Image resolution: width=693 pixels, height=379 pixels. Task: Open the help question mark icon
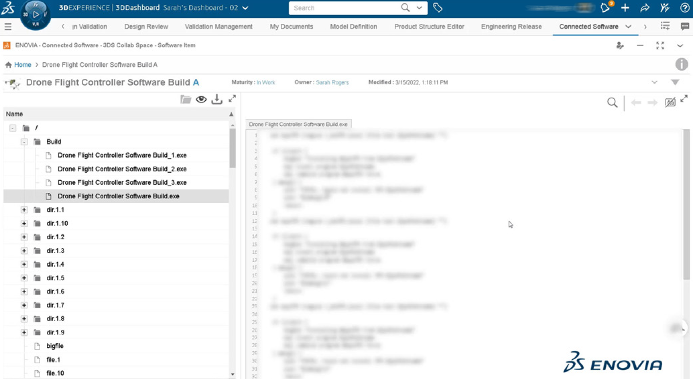[684, 8]
